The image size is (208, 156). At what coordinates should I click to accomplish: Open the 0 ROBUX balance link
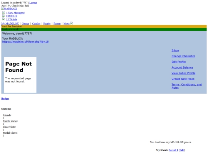[x=12, y=16]
